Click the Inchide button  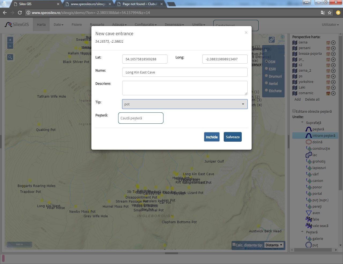pos(212,137)
